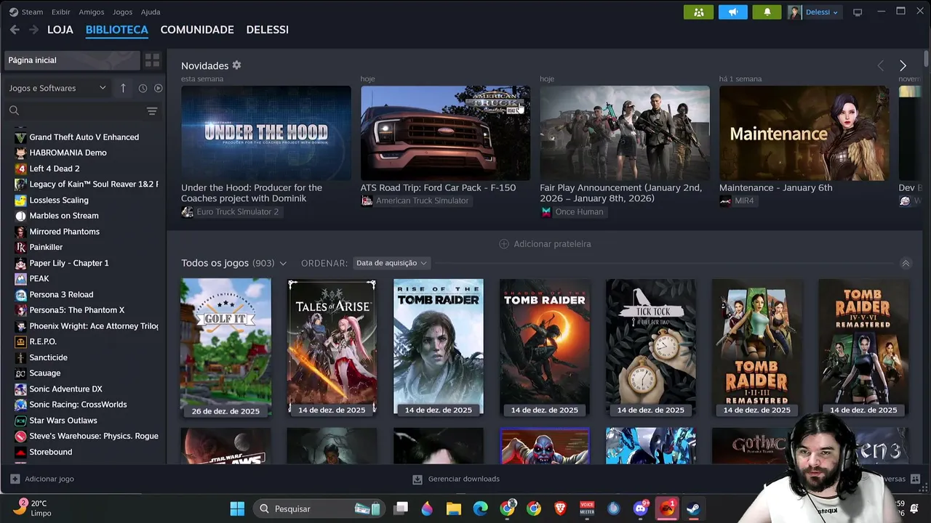The height and width of the screenshot is (523, 931).
Task: Open the green notifications bell
Action: click(x=767, y=12)
